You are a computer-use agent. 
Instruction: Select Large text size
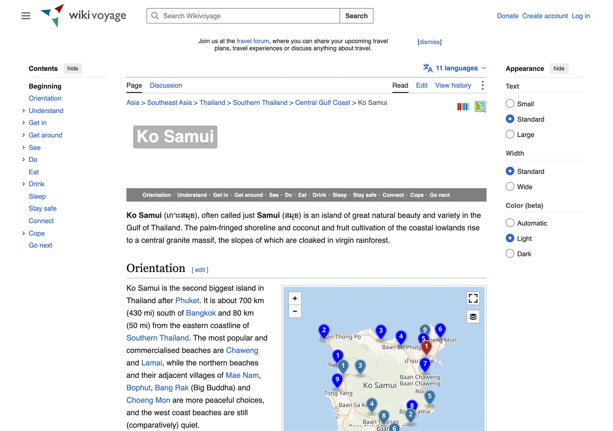[510, 134]
